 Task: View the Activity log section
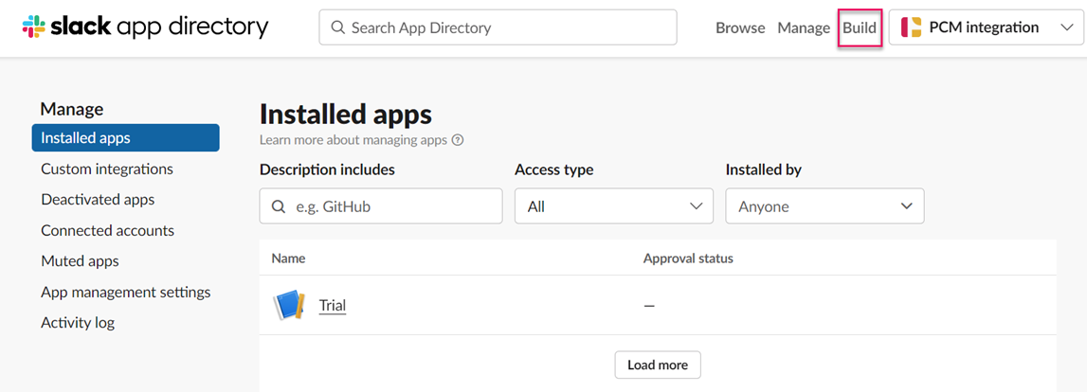[x=78, y=323]
